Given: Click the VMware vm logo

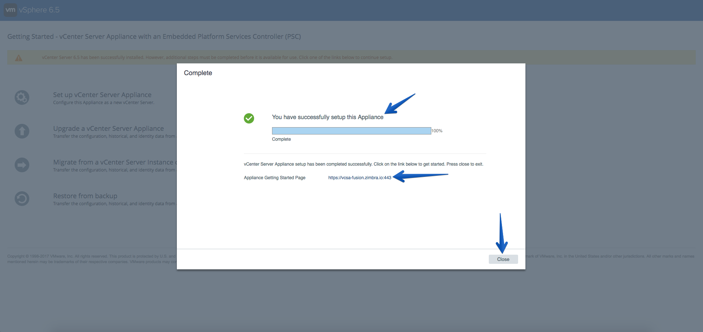Looking at the screenshot, I should [x=10, y=10].
